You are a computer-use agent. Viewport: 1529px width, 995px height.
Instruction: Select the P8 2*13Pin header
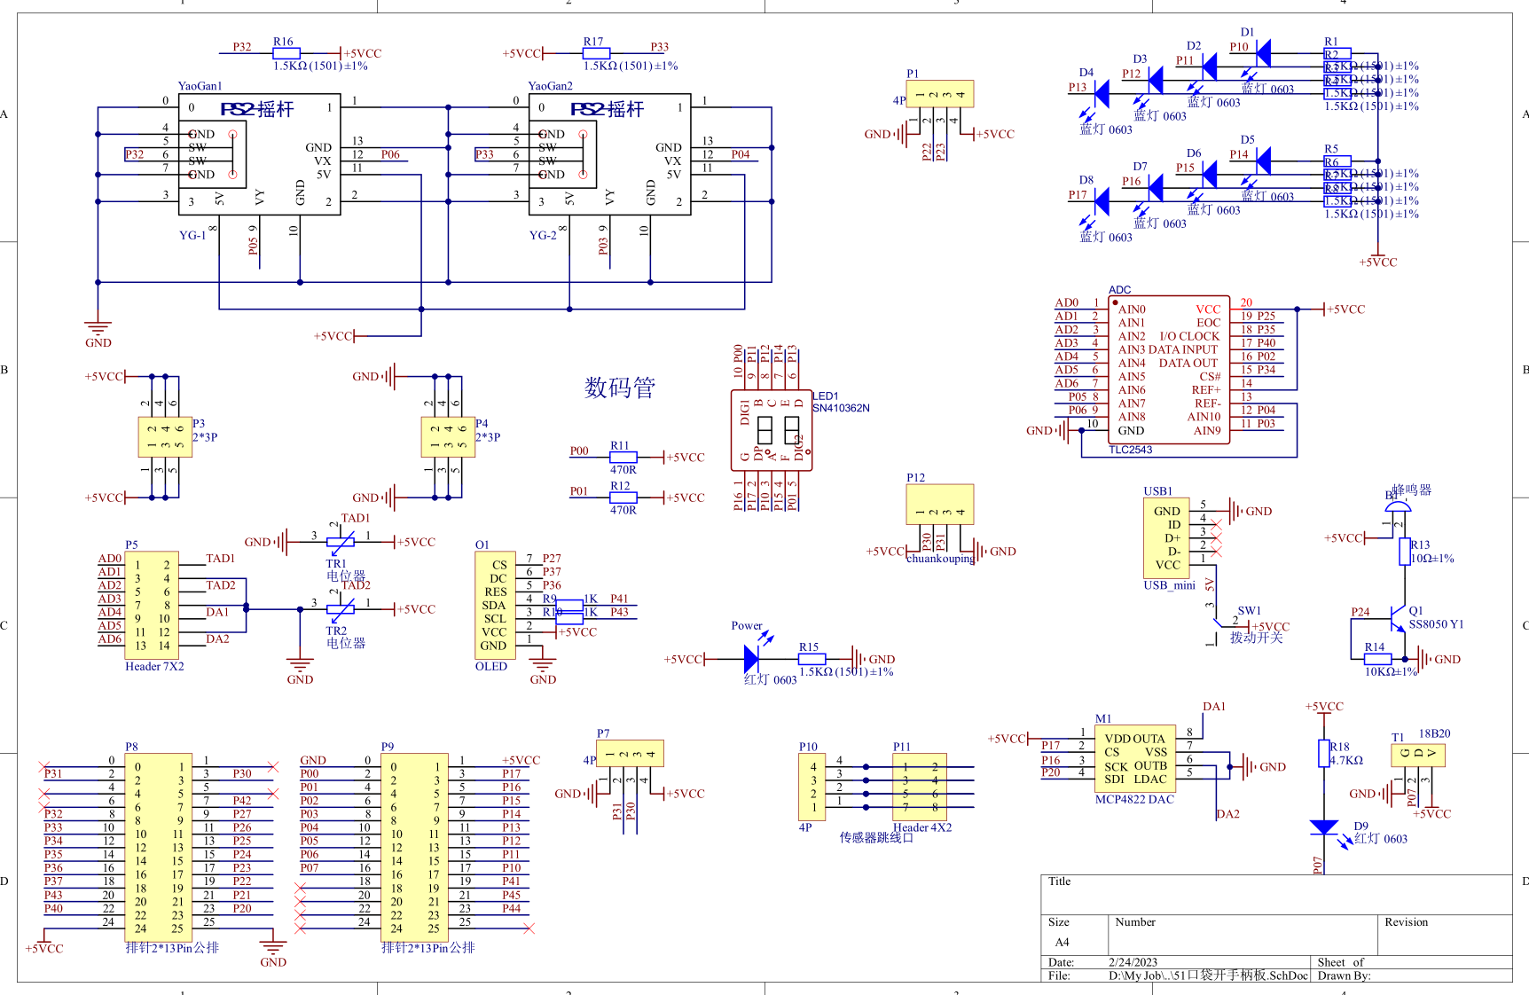click(x=158, y=847)
